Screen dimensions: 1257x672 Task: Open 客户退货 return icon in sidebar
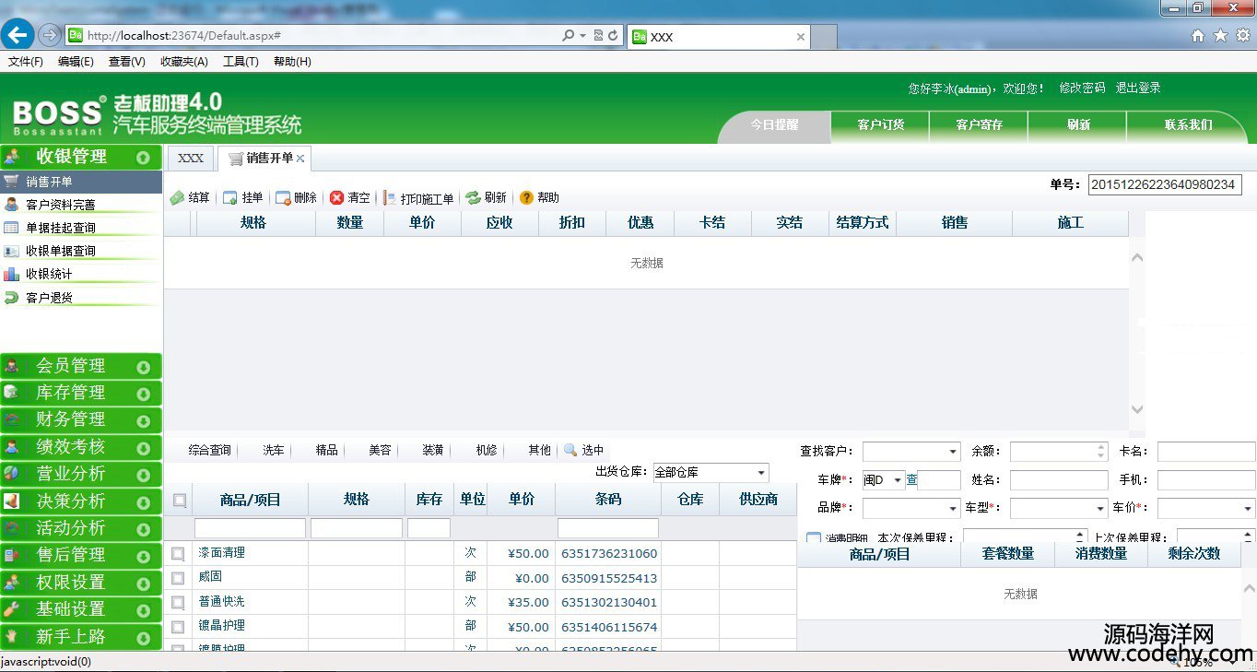coord(11,297)
